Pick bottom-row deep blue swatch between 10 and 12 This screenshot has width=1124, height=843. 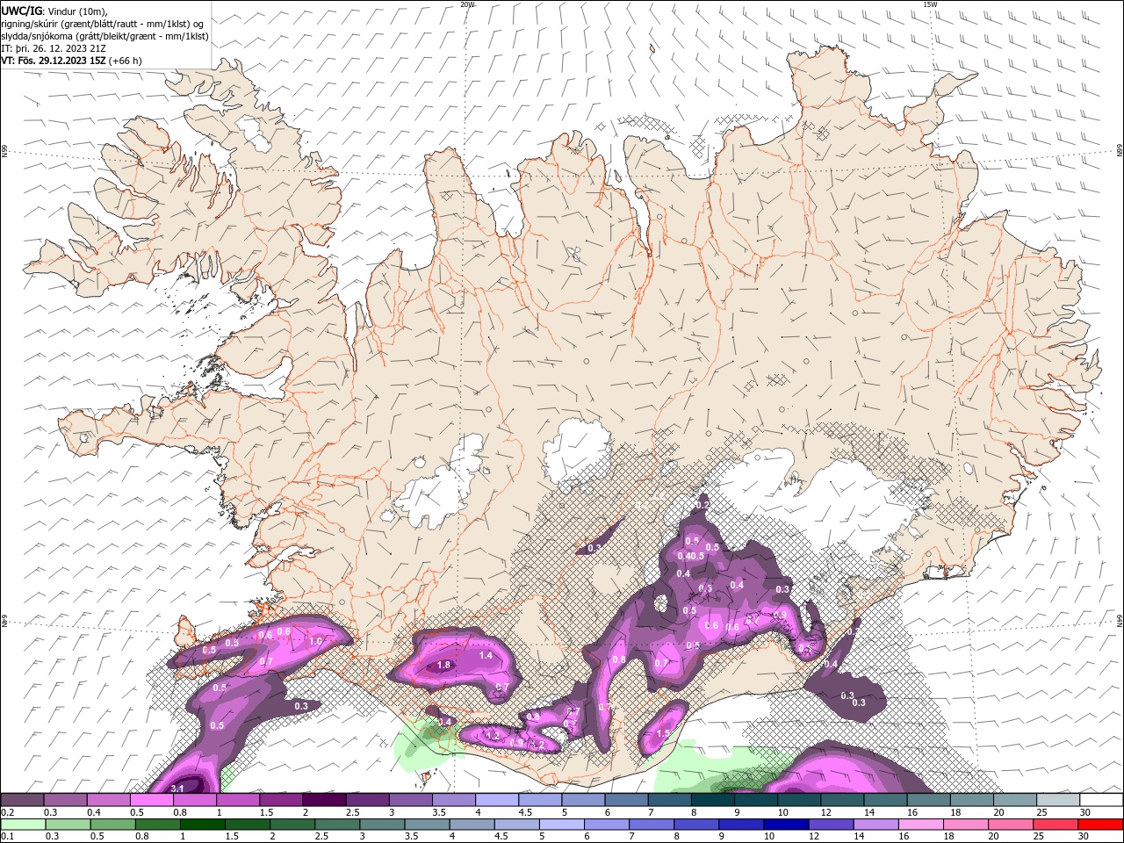click(x=786, y=825)
